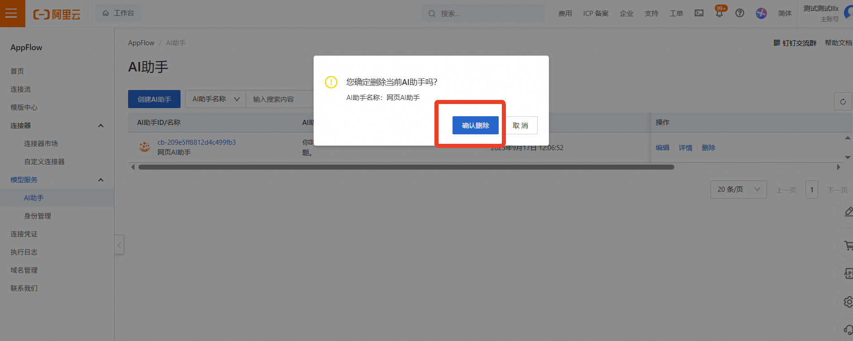Collapse the sidebar with the arrow handle
The image size is (853, 341).
click(119, 245)
